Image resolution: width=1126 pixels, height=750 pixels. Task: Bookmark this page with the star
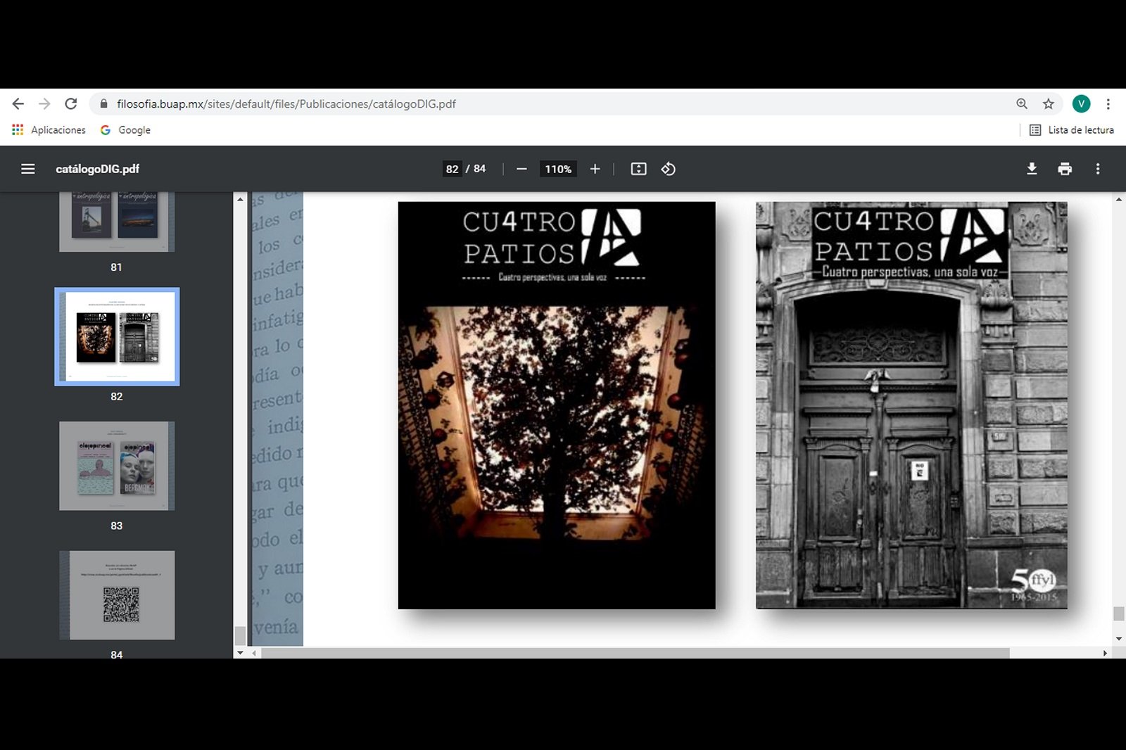(1049, 104)
